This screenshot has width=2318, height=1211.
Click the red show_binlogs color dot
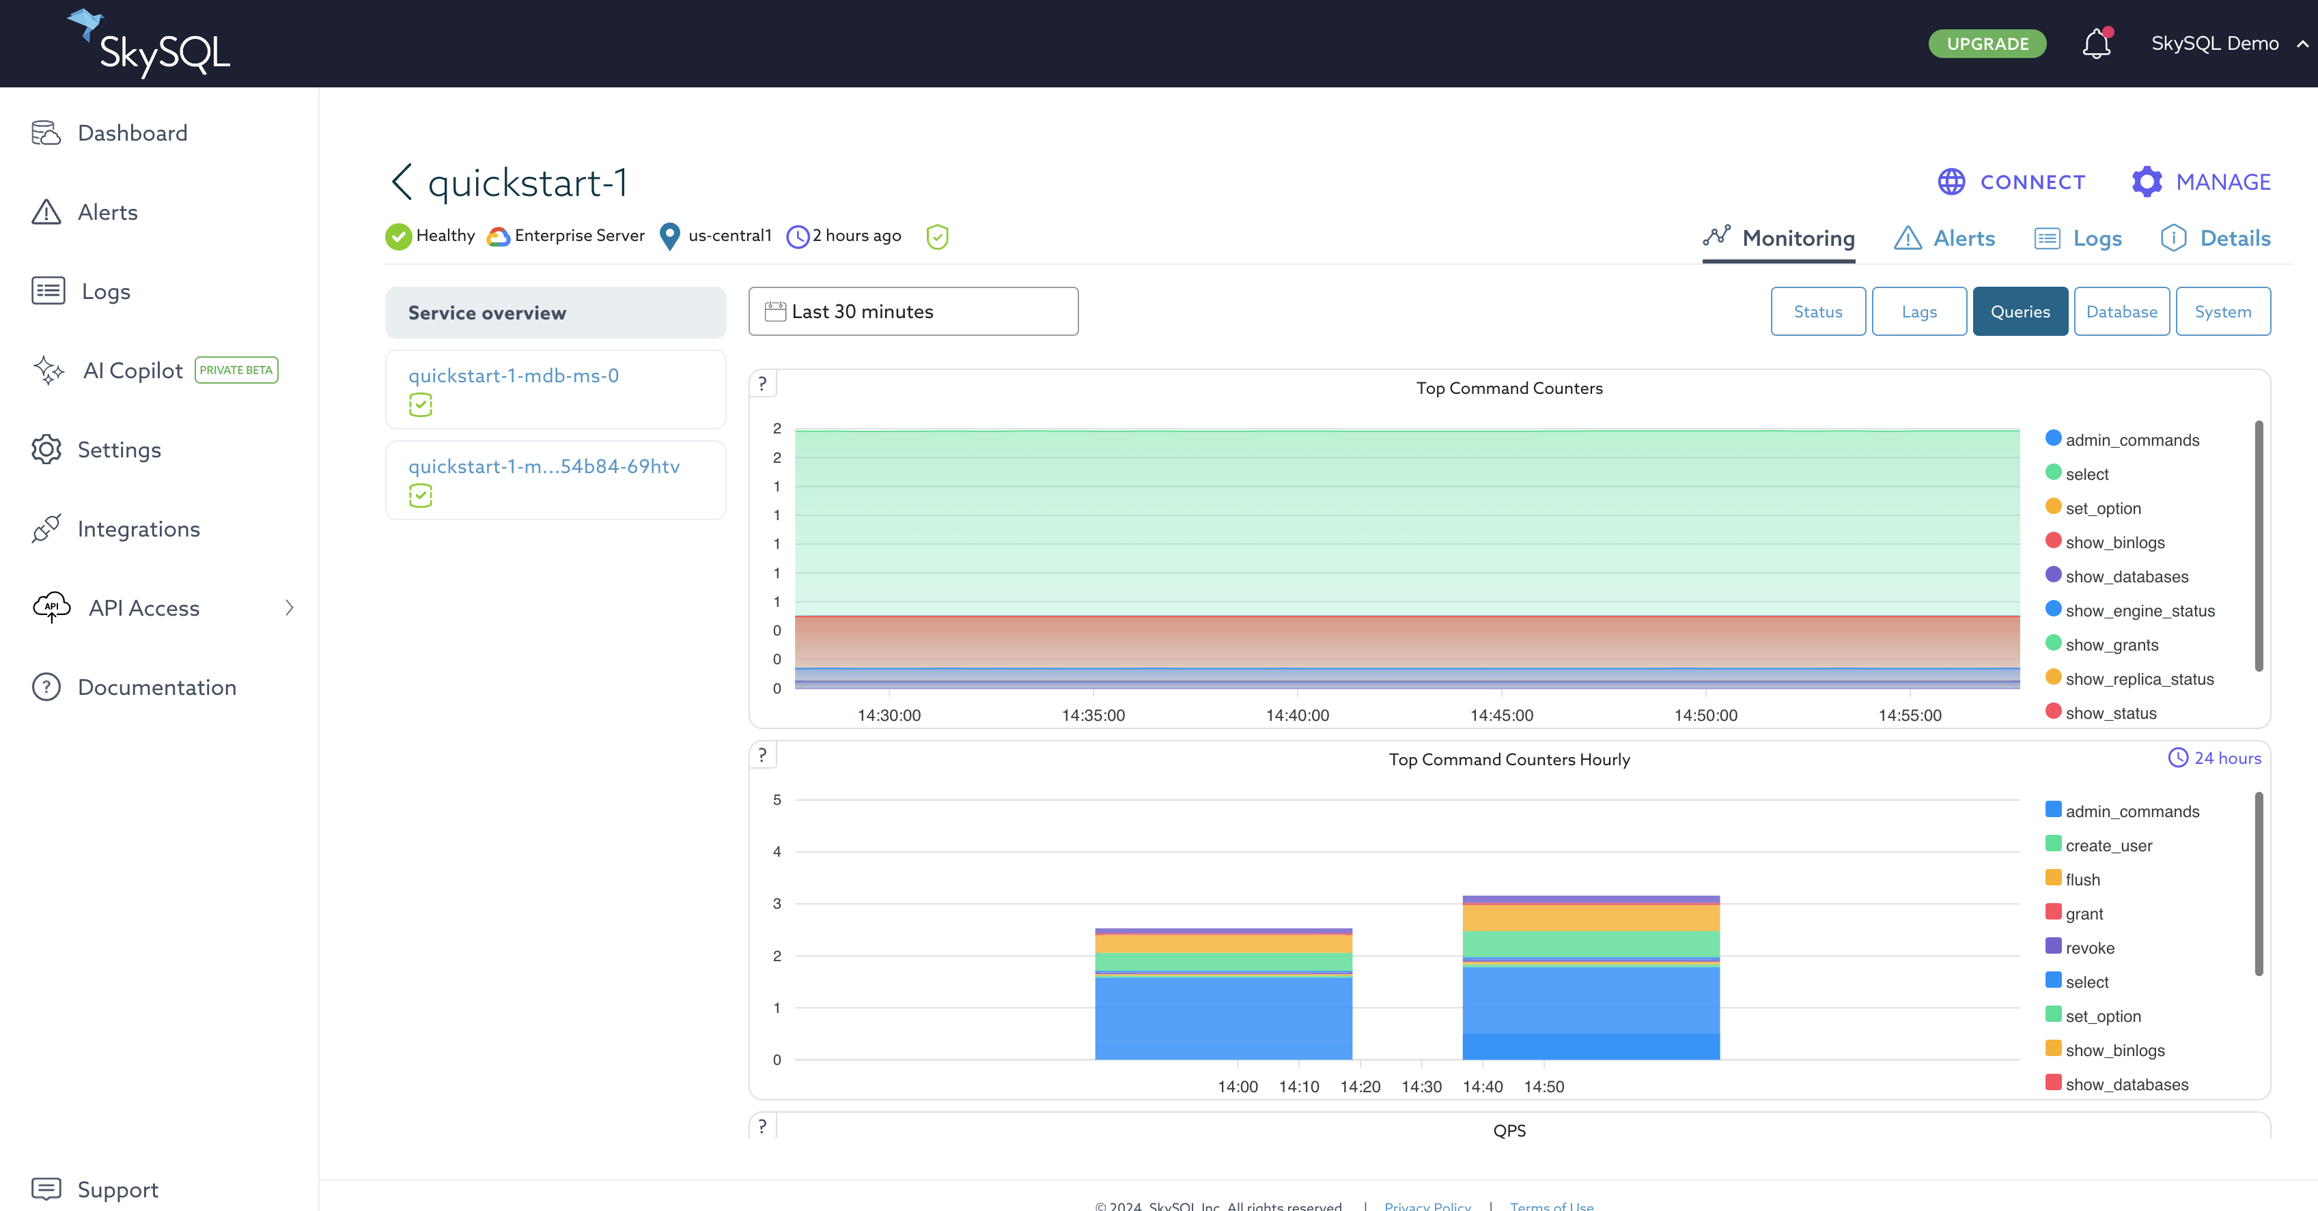2052,541
